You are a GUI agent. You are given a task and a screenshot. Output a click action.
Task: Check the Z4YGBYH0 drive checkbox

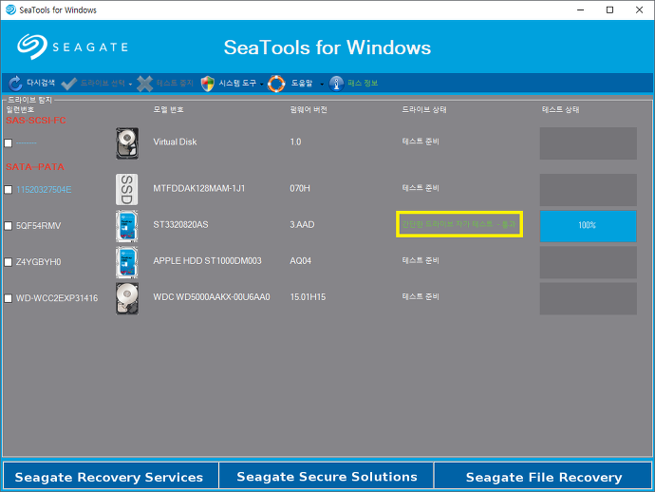[x=9, y=262]
